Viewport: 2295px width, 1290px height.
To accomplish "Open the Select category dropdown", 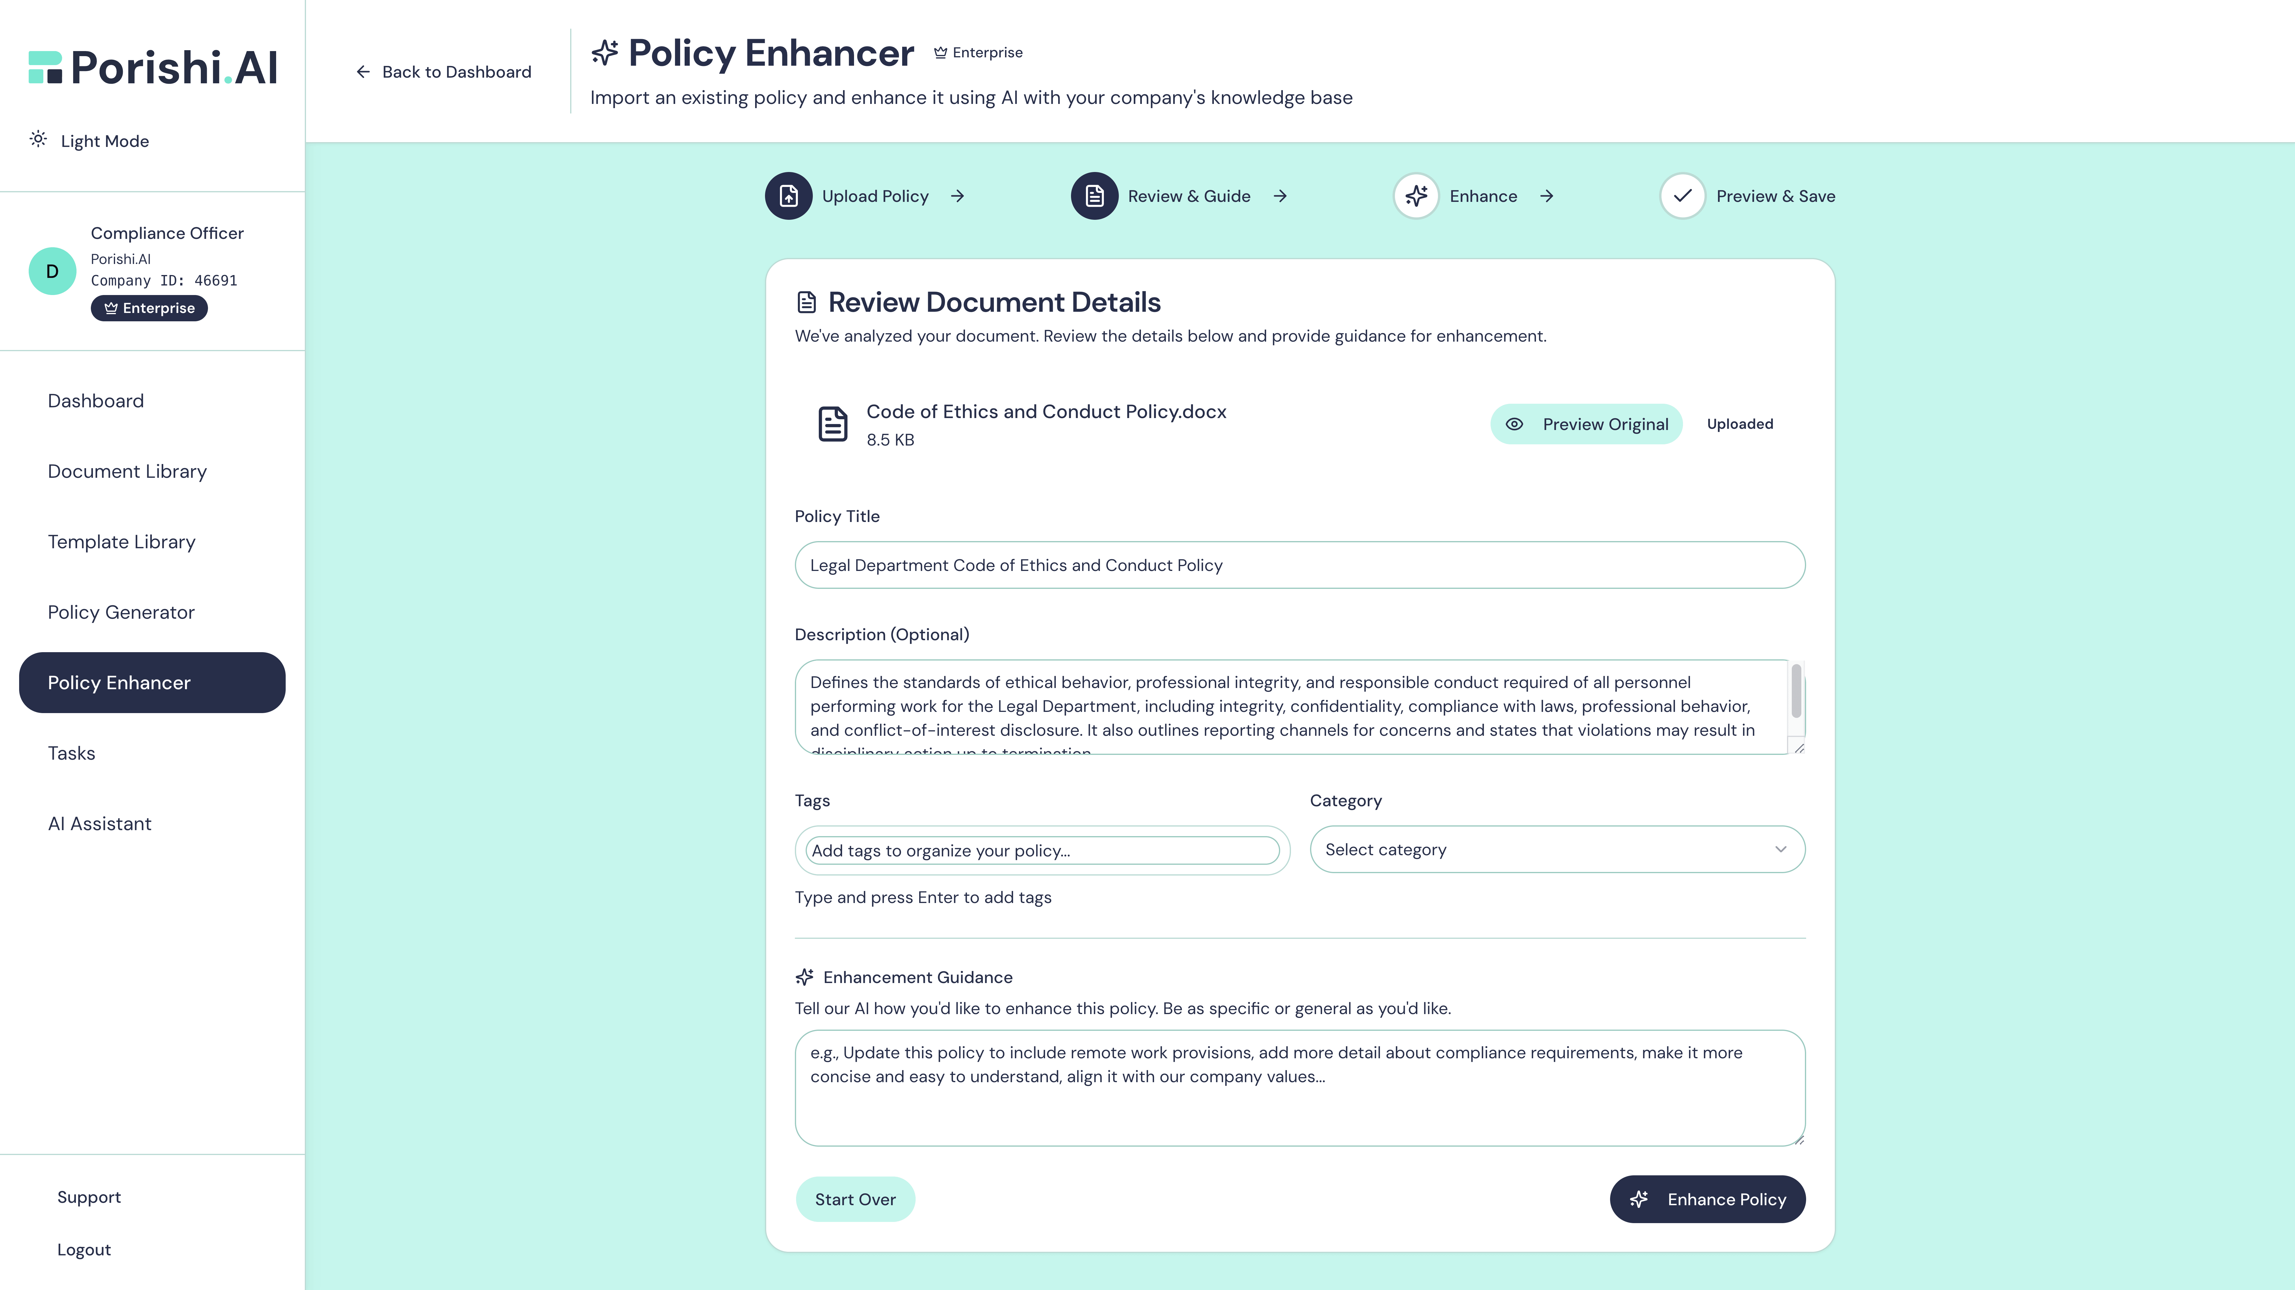I will click(1556, 849).
